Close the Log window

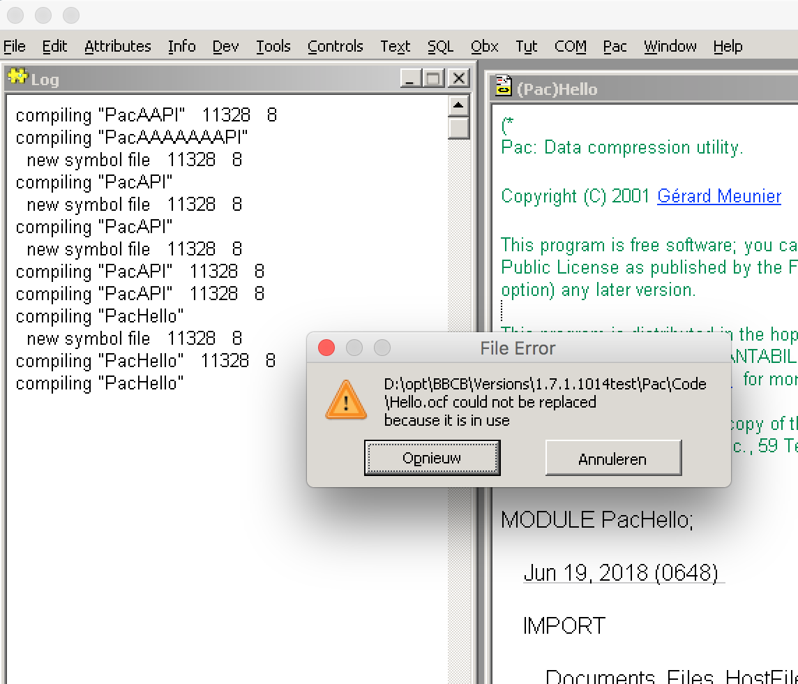(x=458, y=79)
